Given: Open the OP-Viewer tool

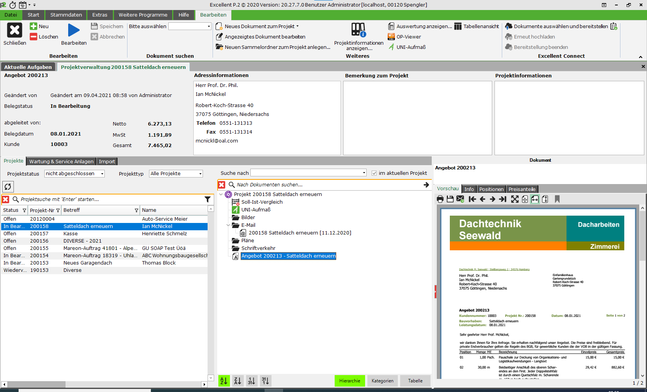Looking at the screenshot, I should click(405, 37).
